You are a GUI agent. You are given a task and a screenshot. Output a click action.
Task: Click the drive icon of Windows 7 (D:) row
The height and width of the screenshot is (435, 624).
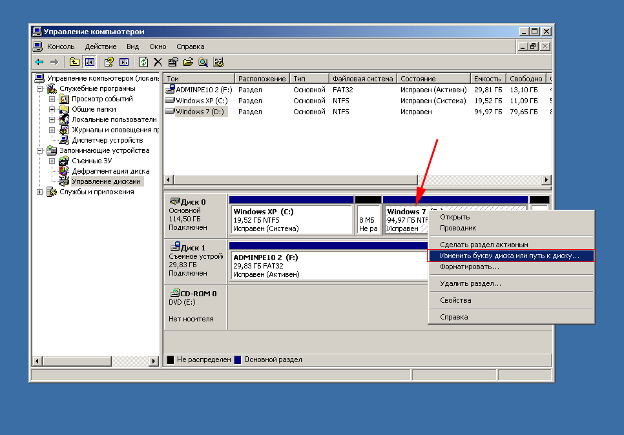[x=170, y=112]
